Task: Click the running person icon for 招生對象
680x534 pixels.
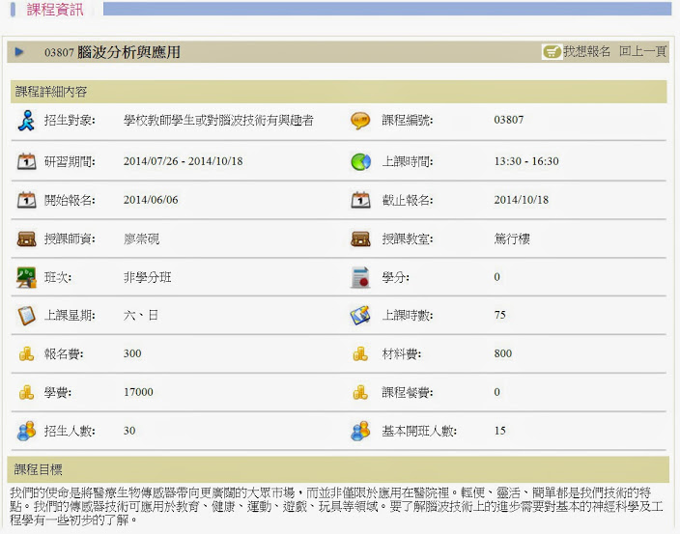Action: click(27, 121)
